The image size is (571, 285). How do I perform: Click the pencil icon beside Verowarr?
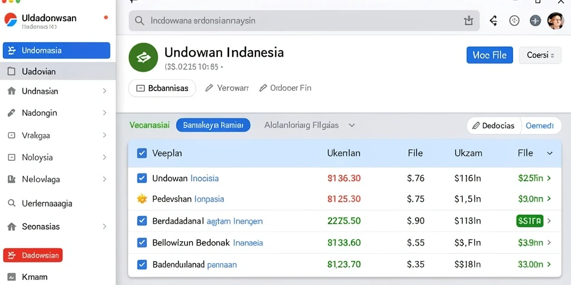209,88
